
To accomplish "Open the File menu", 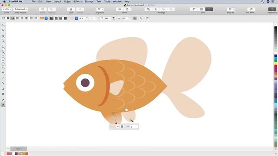I will coord(33,1).
